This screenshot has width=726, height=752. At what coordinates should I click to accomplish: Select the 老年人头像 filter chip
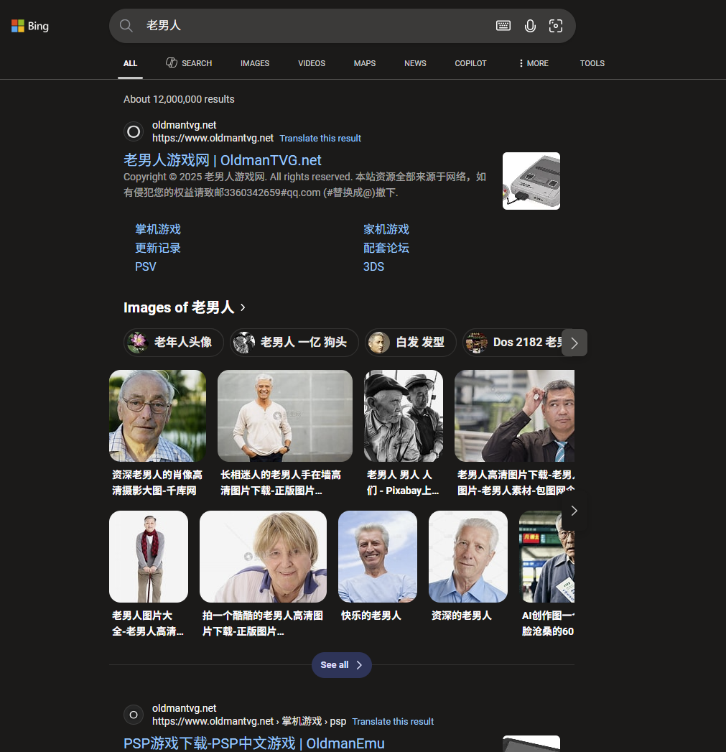click(174, 343)
